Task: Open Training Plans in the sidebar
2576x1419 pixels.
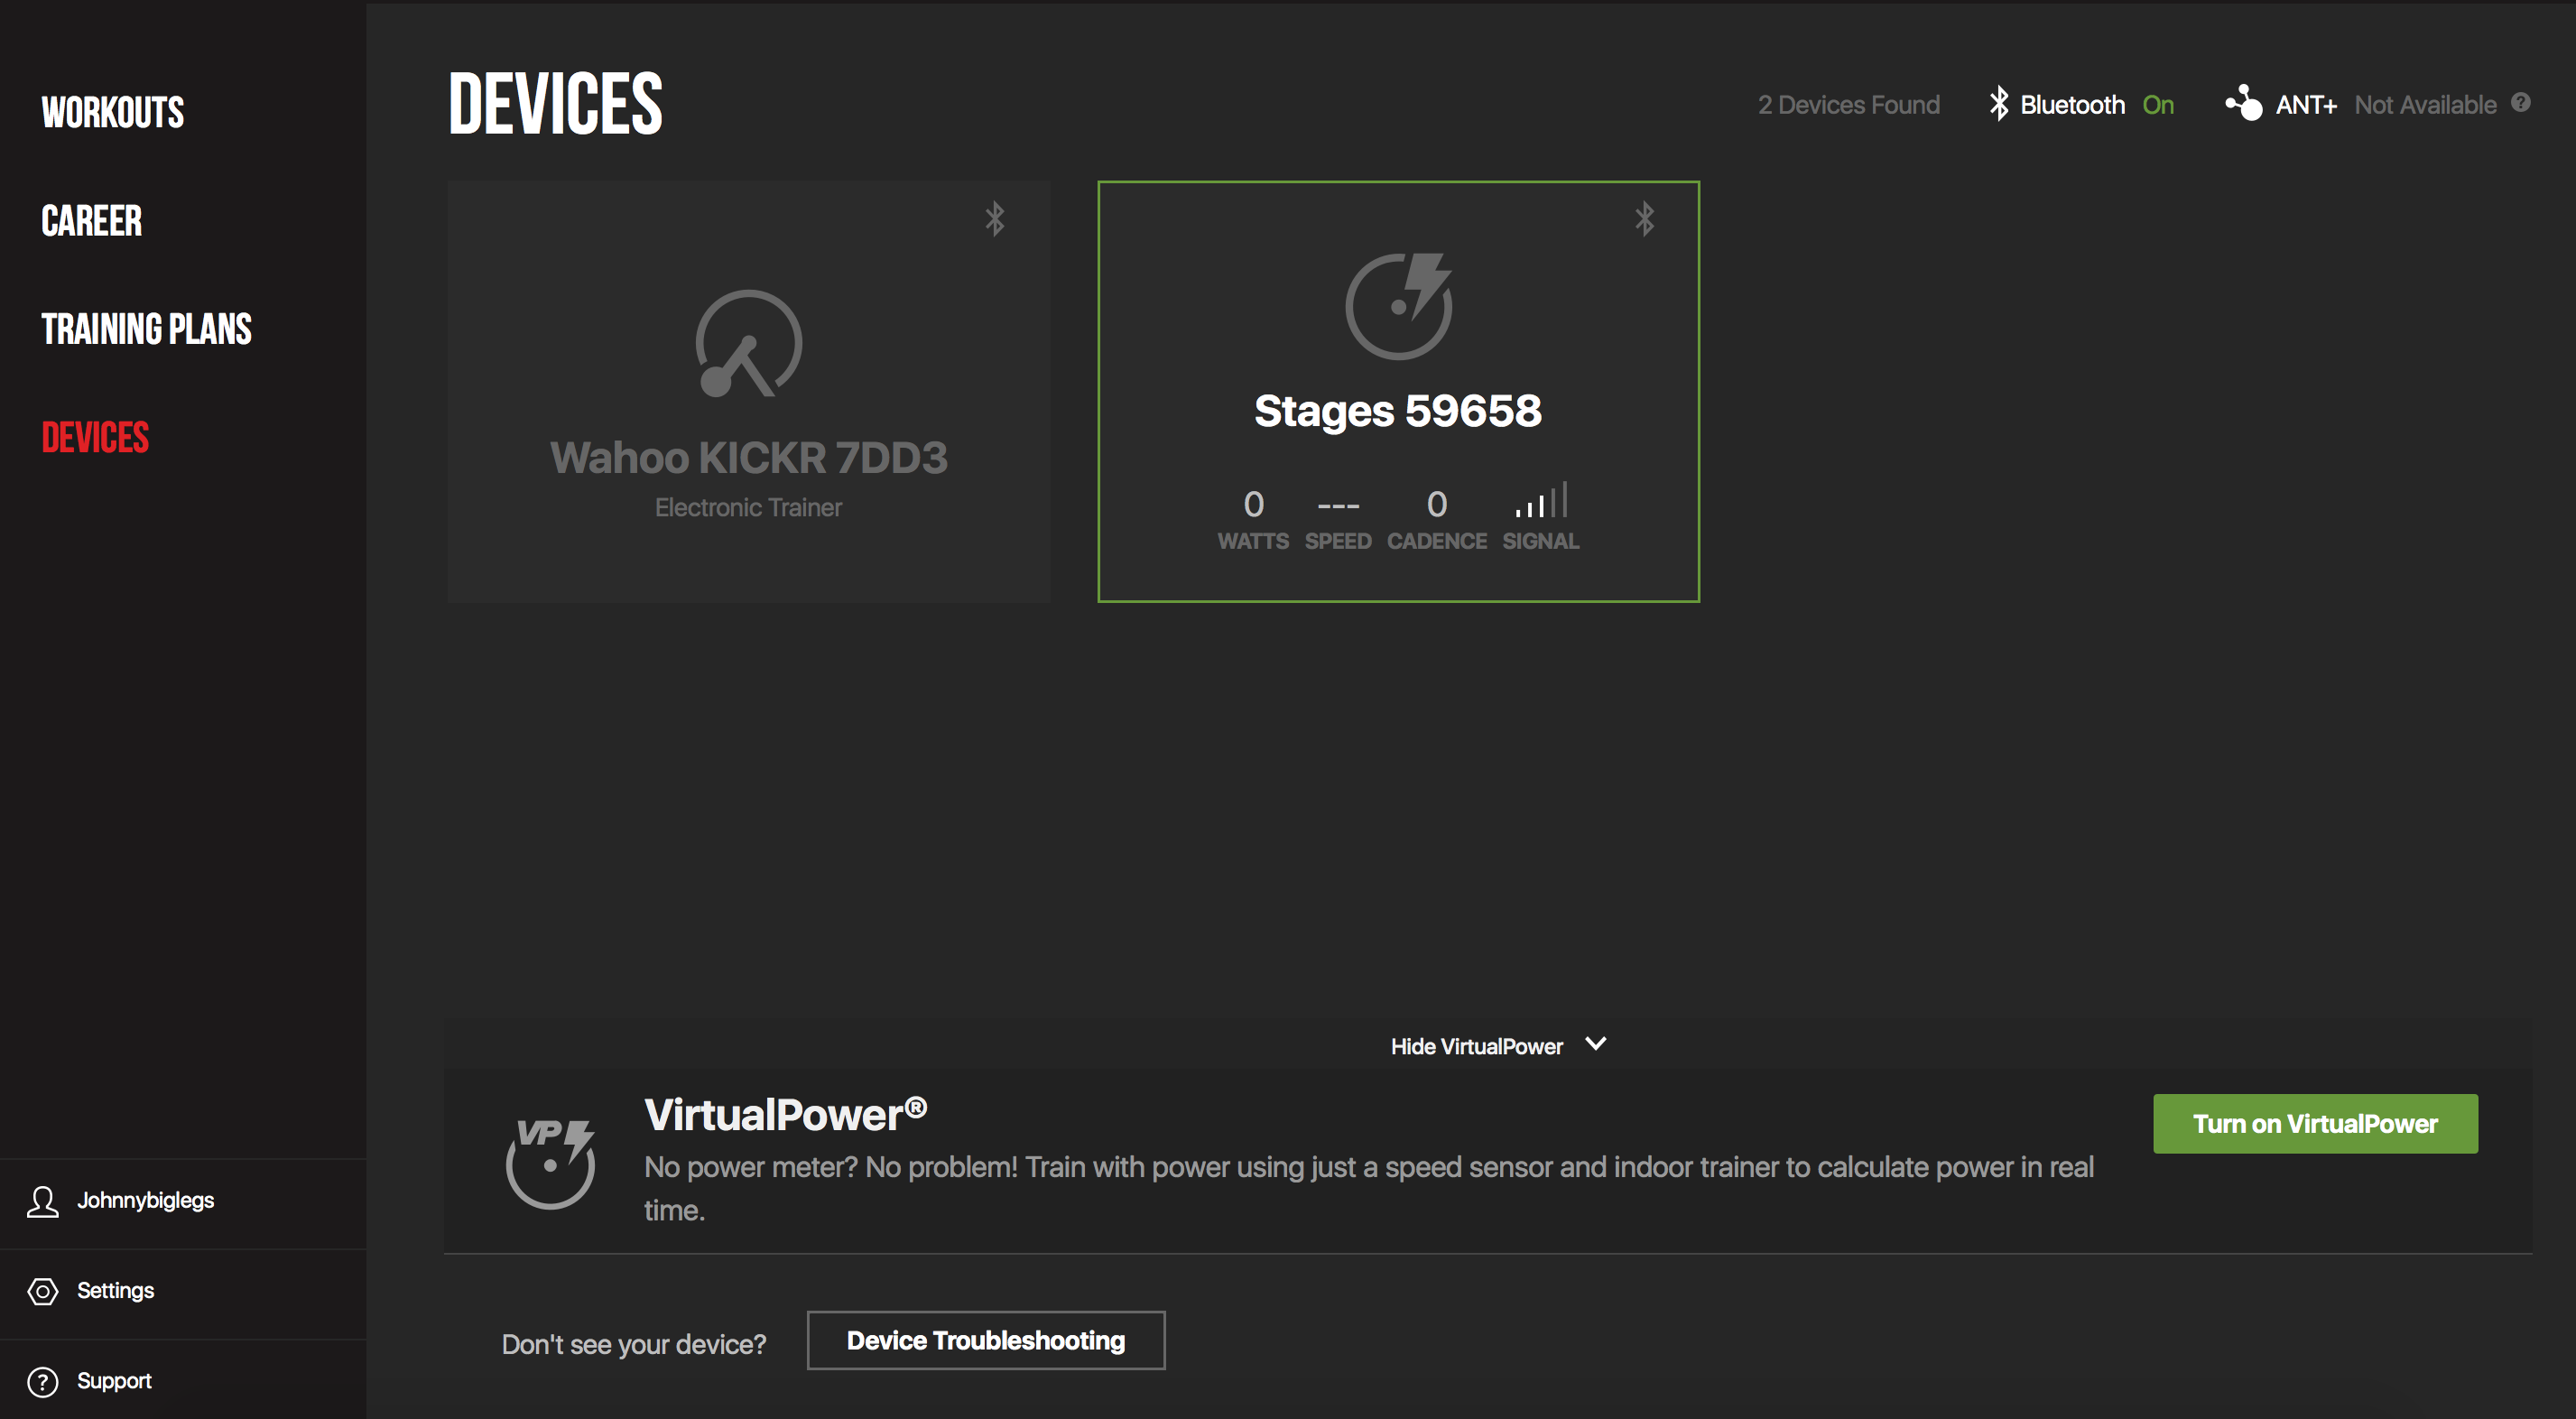Action: (x=147, y=329)
